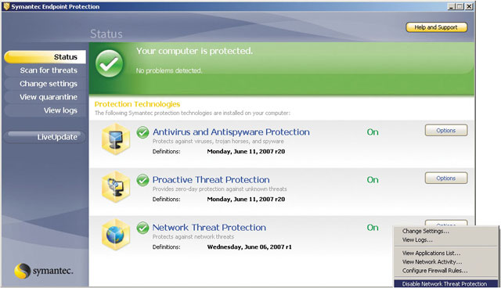
Task: Open Options for Proactive Threat Protection
Action: point(446,178)
